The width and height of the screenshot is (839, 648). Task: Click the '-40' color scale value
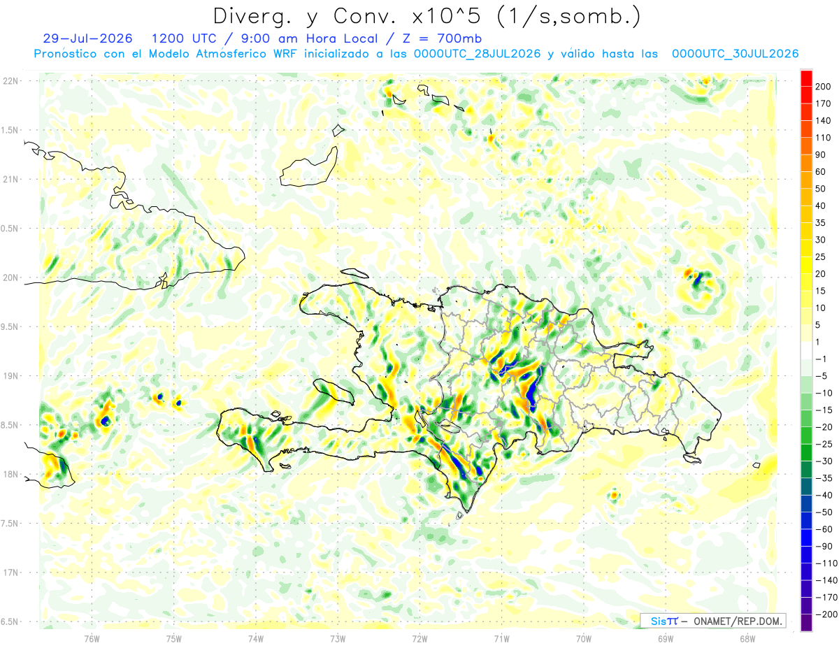pos(823,495)
